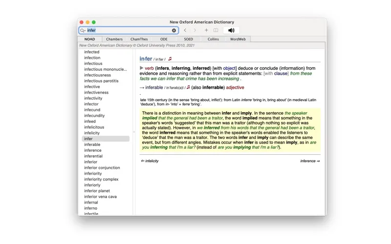The image size is (391, 244).
Task: Select 'inferior vena cava' entry
Action: (x=101, y=197)
